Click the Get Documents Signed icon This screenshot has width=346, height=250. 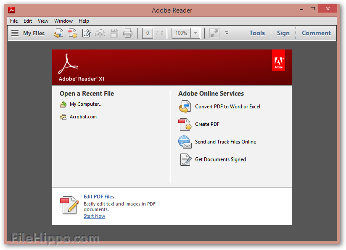[185, 159]
